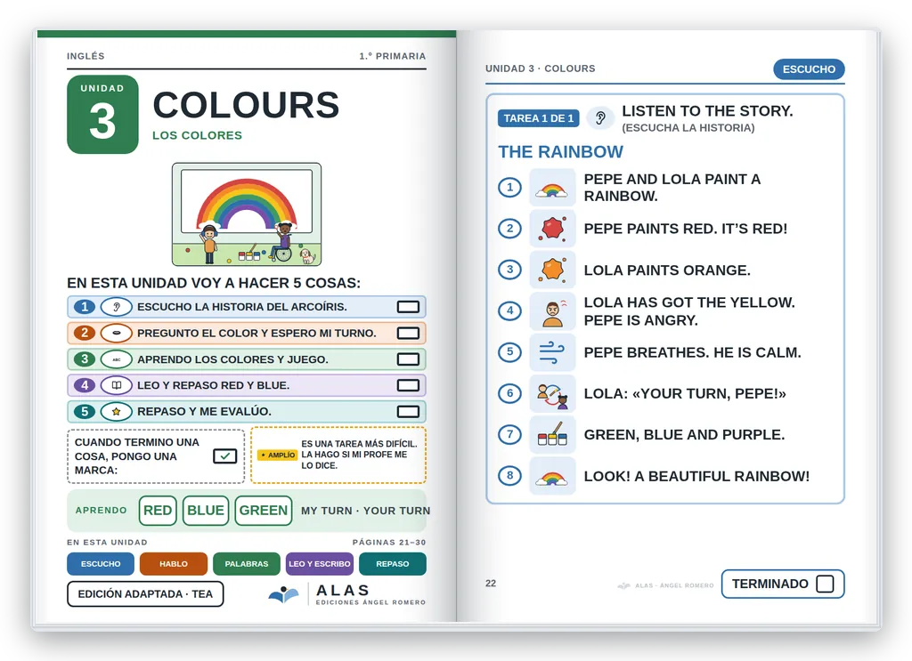Click the text Páginas 21–30
The image size is (912, 661).
(389, 542)
